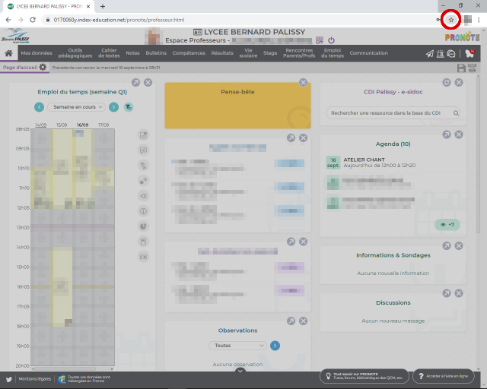
Task: Open the 'Toutes' observations dropdown
Action: coord(237,345)
